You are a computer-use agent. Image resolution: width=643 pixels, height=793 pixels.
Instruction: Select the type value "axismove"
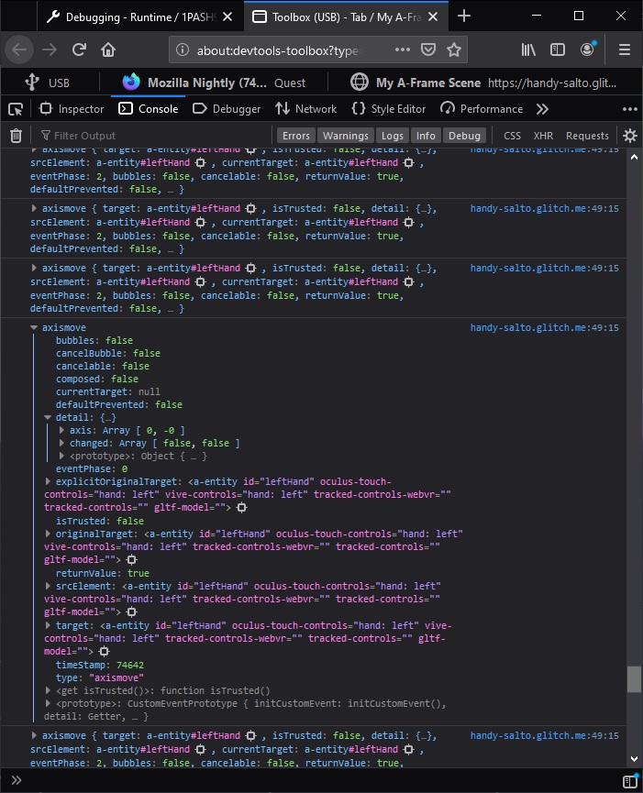click(116, 677)
